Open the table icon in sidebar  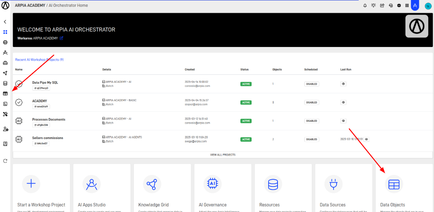pyautogui.click(x=5, y=94)
